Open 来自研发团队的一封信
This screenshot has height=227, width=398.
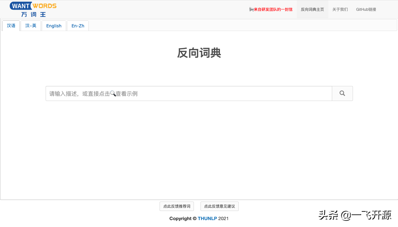(x=273, y=9)
